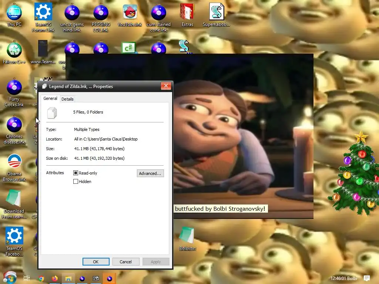Open Advanced... attributes dialog

point(150,173)
